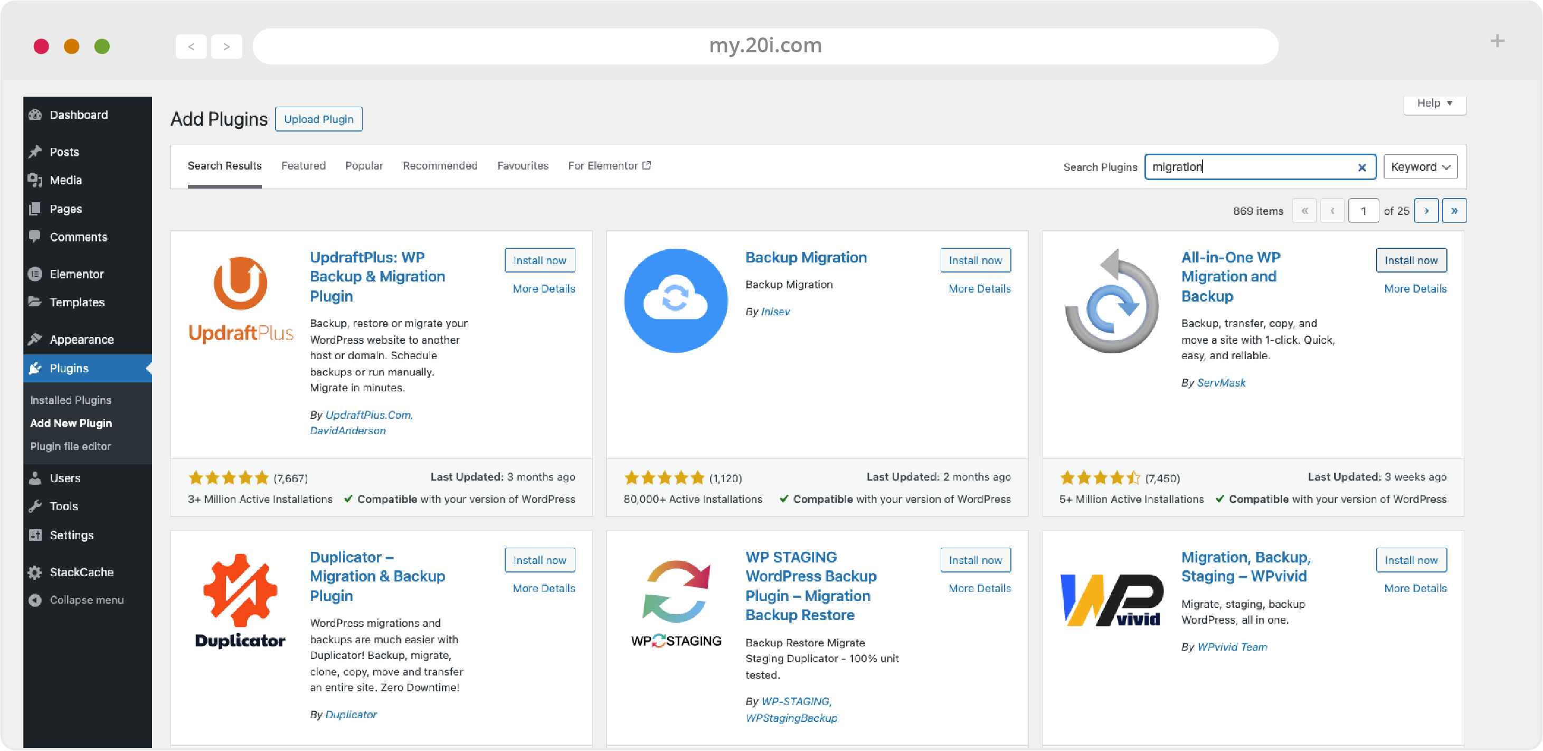The width and height of the screenshot is (1543, 751).
Task: Click the Appearance paintbrush icon
Action: 35,339
